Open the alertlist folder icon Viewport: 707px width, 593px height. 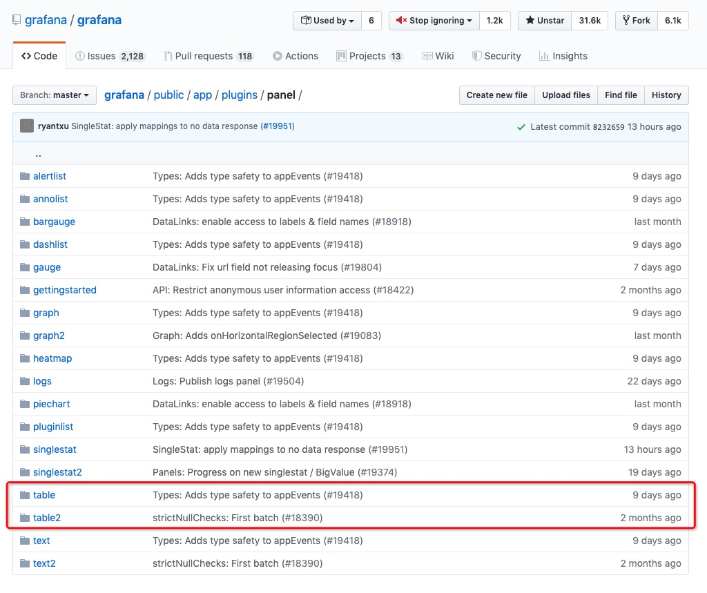[25, 176]
